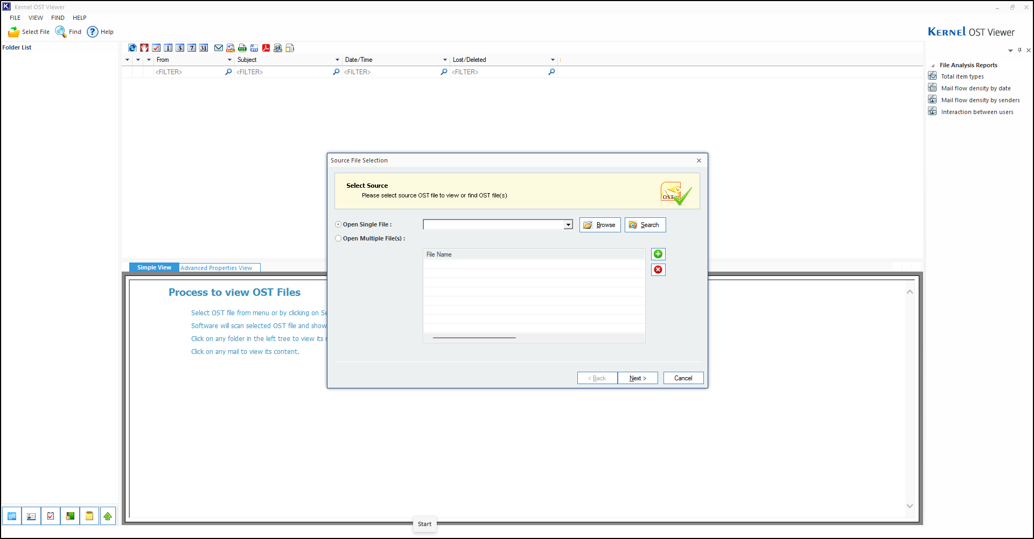
Task: Click the Date/Time filter magnifier icon
Action: pyautogui.click(x=444, y=72)
